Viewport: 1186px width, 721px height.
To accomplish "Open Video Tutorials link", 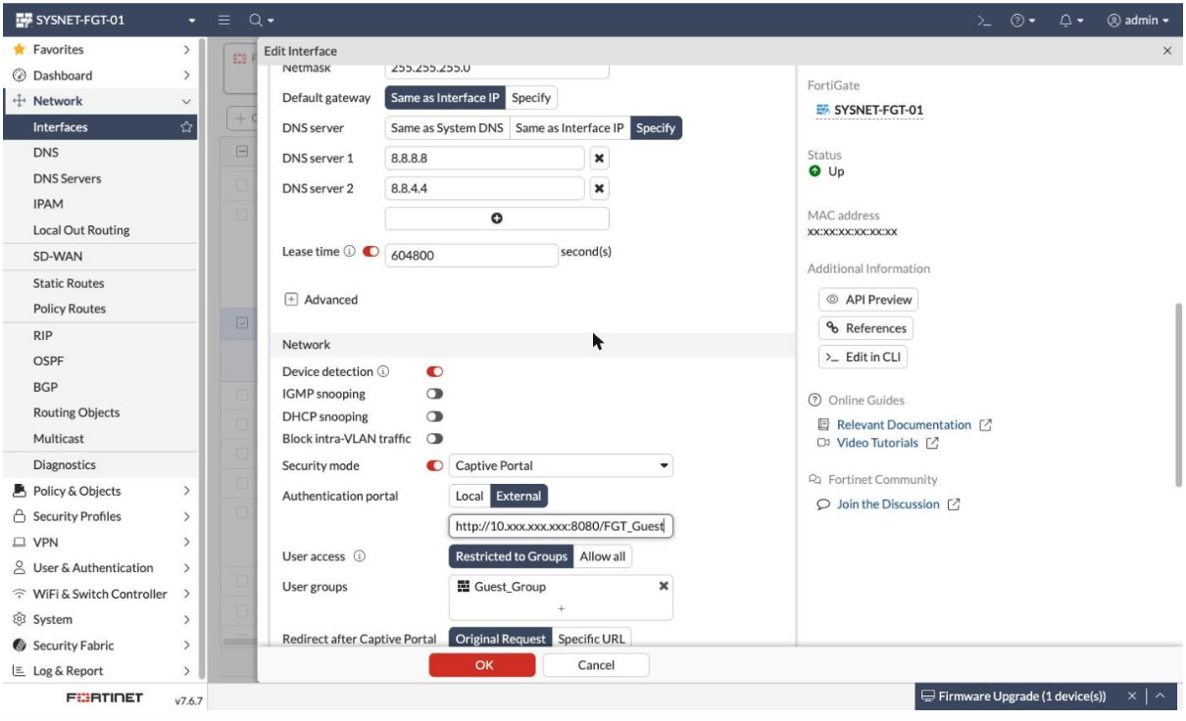I will coord(877,443).
